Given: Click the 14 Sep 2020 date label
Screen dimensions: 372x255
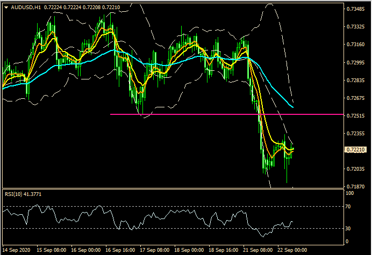Looking at the screenshot, I should (18, 250).
